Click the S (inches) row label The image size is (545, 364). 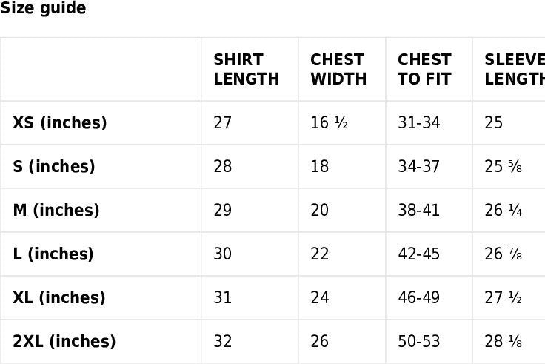pyautogui.click(x=54, y=166)
